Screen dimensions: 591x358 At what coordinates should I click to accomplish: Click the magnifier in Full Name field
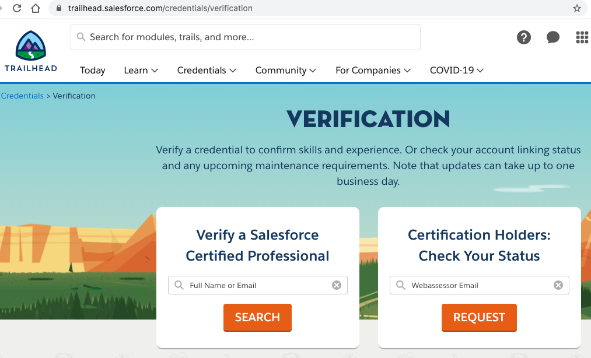coord(179,285)
